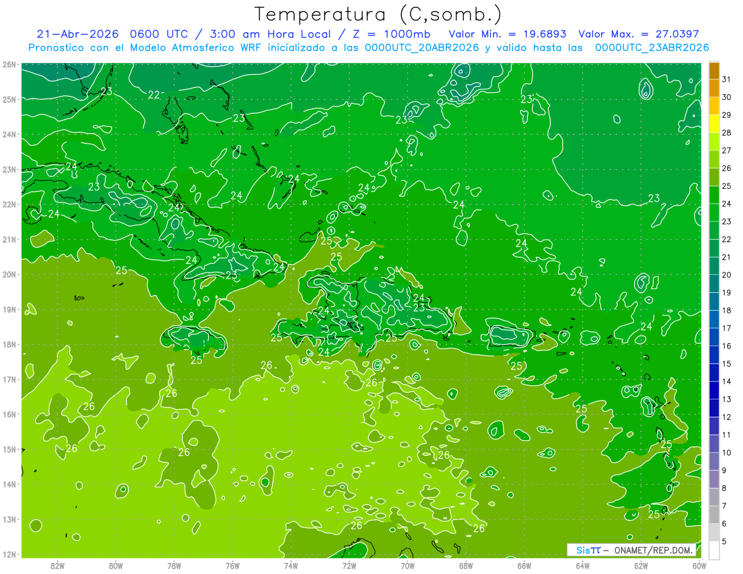Click the SisTT ONAMET/REP.DOM. logo box

632,550
